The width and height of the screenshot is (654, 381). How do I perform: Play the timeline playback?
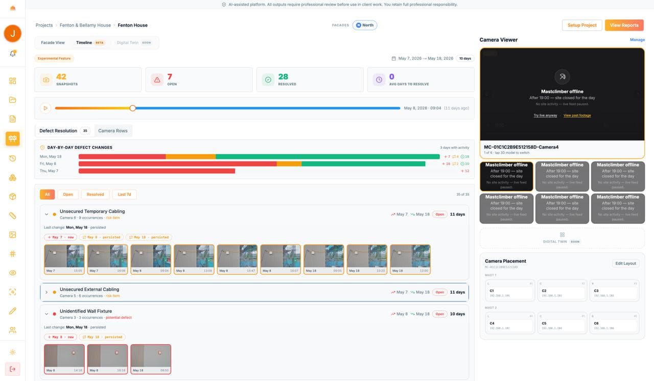pyautogui.click(x=45, y=108)
